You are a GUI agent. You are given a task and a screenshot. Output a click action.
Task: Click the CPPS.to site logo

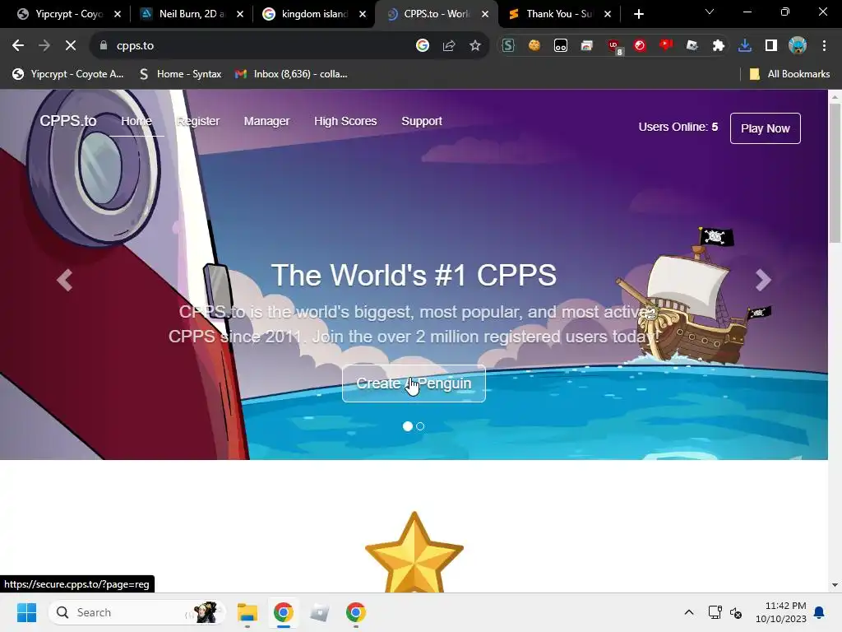[x=68, y=121]
